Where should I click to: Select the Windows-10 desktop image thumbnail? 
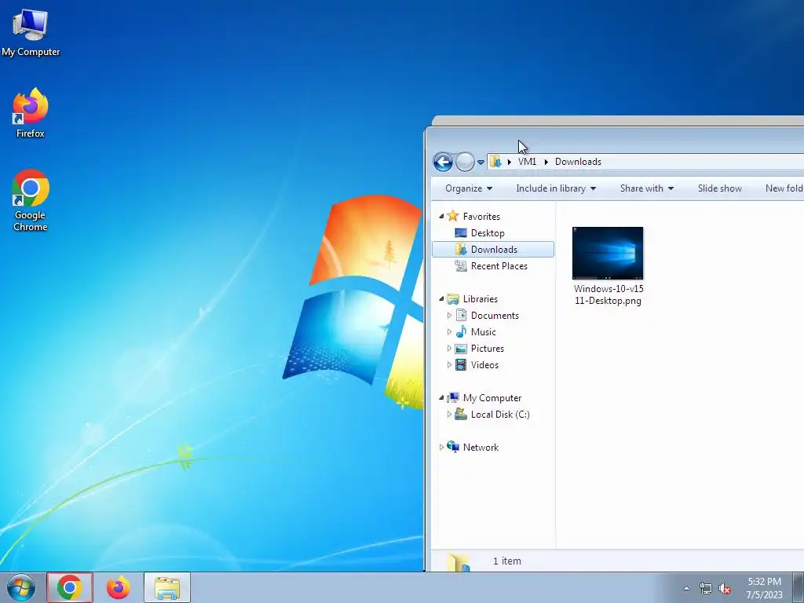pyautogui.click(x=608, y=253)
